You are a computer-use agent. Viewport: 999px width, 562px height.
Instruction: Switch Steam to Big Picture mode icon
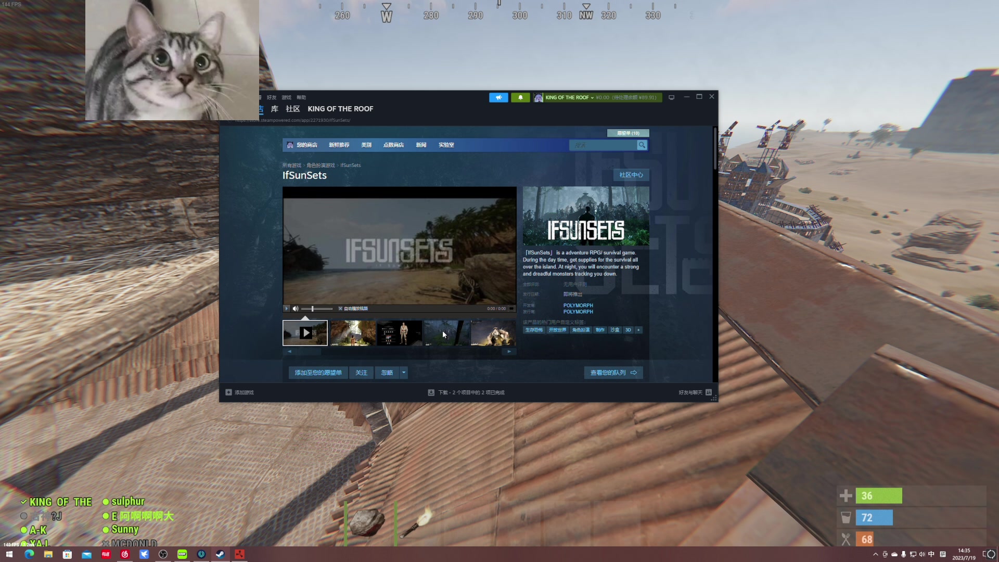click(x=672, y=97)
